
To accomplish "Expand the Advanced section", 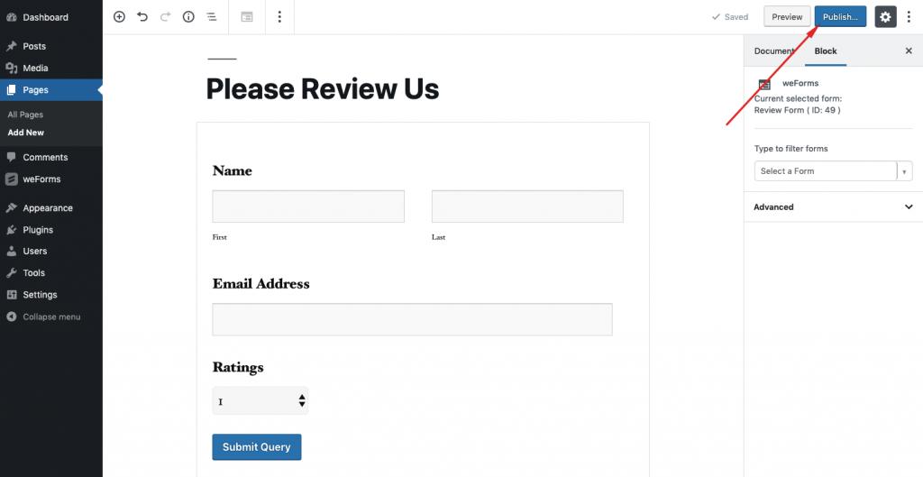I will click(833, 207).
